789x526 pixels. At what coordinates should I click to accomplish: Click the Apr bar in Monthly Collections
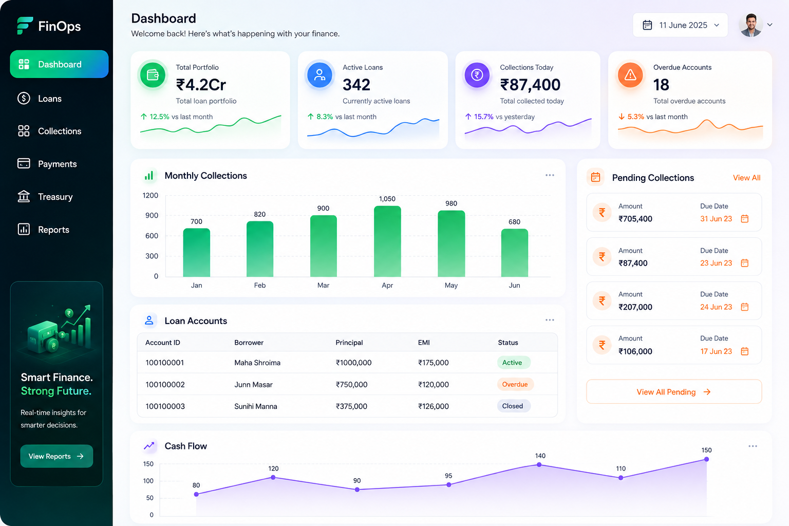point(387,241)
